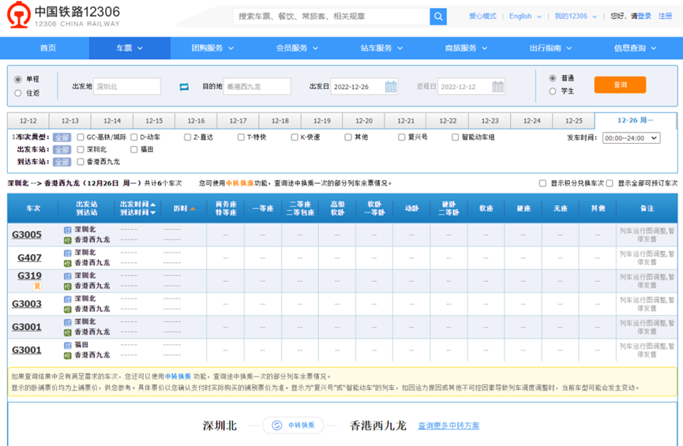
Task: Open the 首页 navigation item
Action: 48,48
